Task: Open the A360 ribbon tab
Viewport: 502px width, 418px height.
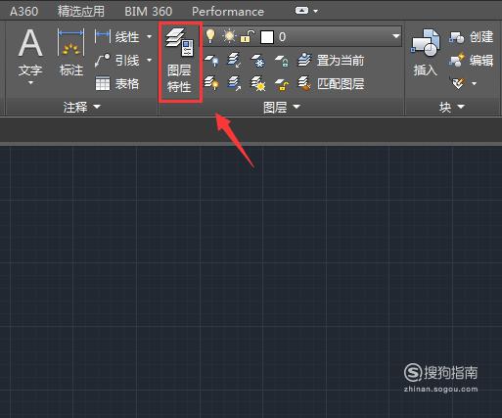Action: pos(24,12)
